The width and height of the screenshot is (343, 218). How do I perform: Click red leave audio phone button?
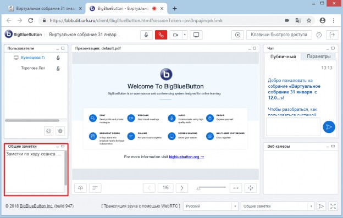(161, 35)
